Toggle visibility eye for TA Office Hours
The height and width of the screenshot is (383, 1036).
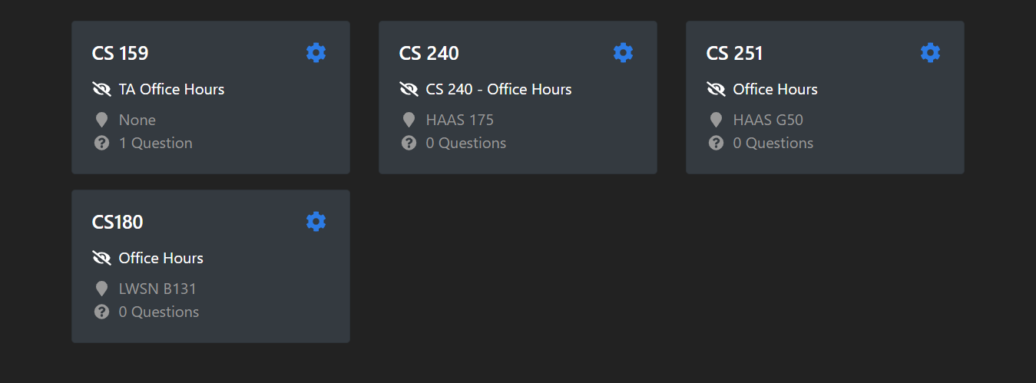click(101, 90)
